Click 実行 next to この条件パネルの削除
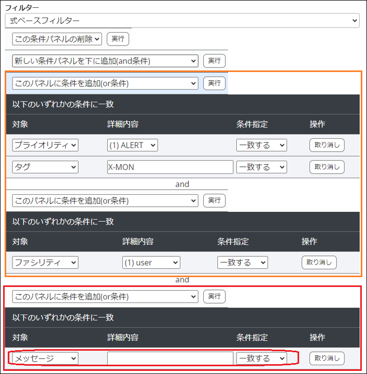 [118, 39]
